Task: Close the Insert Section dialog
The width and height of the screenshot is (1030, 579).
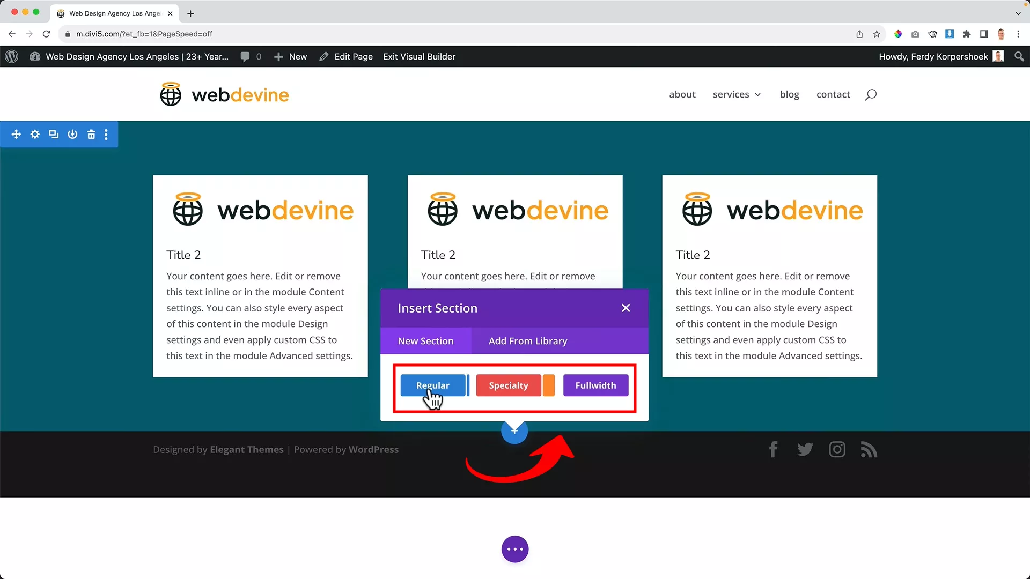Action: tap(626, 308)
